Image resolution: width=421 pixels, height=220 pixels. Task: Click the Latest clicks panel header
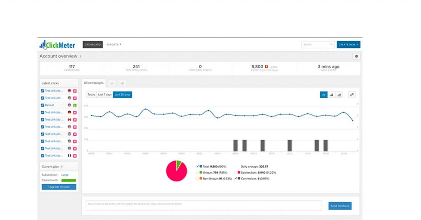coord(59,83)
